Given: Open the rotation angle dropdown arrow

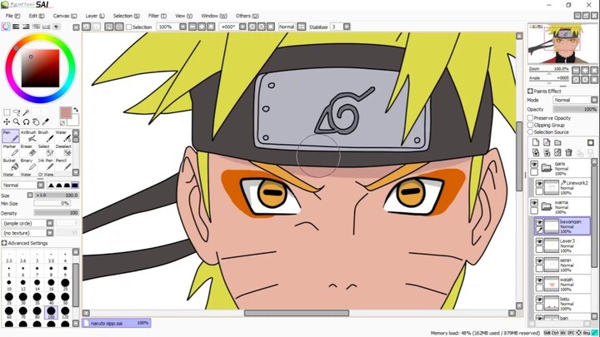Looking at the screenshot, I should pos(242,27).
